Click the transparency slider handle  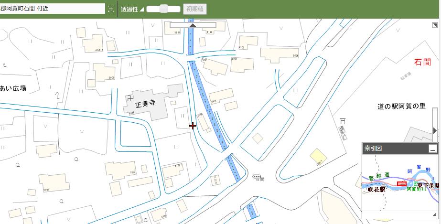click(x=163, y=9)
